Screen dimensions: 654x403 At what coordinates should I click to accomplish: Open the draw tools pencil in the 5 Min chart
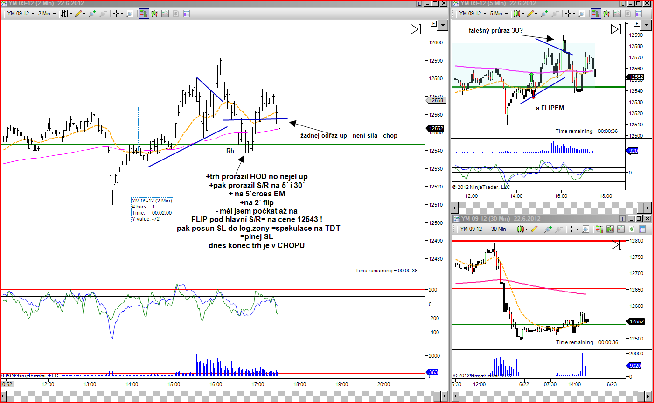click(x=531, y=14)
